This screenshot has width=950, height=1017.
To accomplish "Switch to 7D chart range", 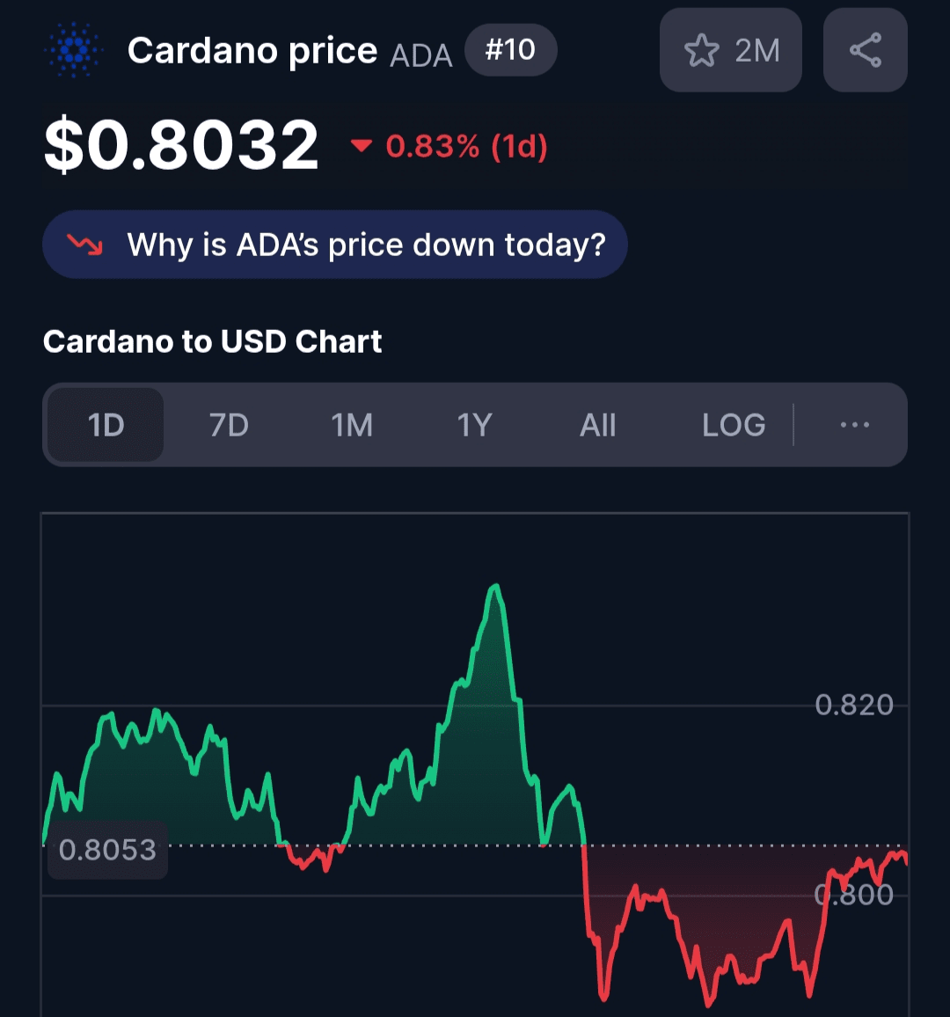I will click(229, 426).
